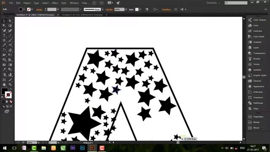Image resolution: width=270 pixels, height=152 pixels.
Task: Open Adobe Bridge from menu bar
Action: click(94, 3)
